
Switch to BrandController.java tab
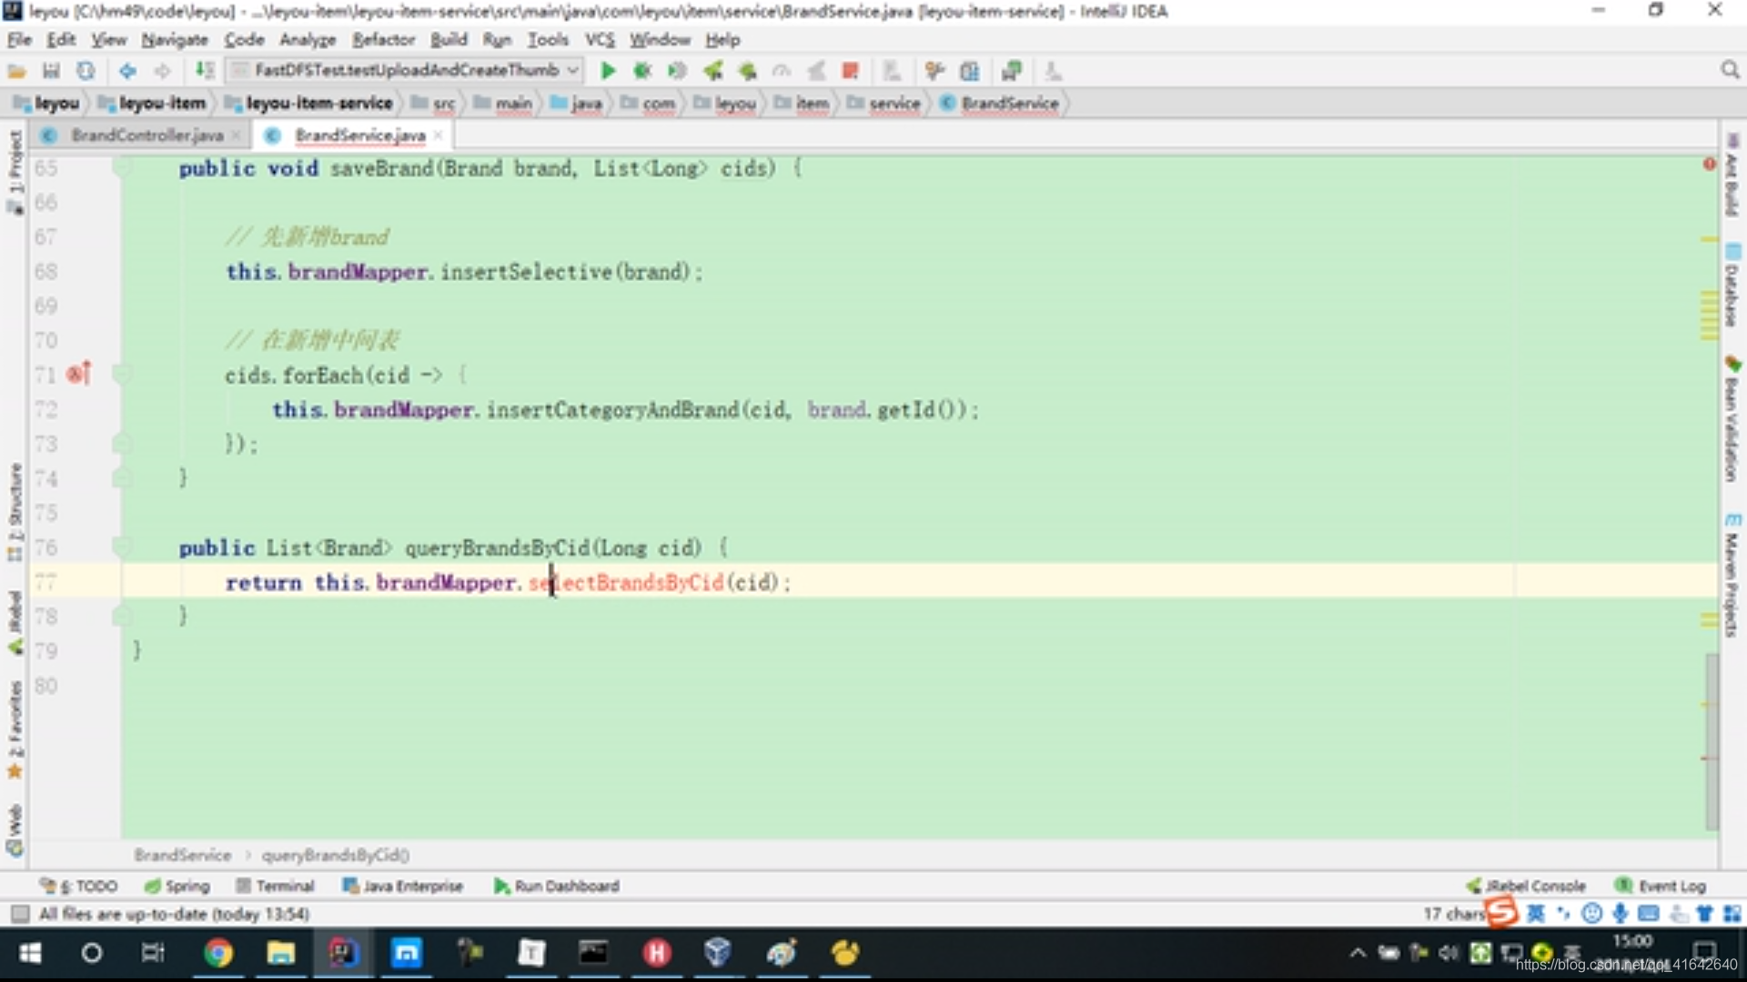pyautogui.click(x=146, y=135)
